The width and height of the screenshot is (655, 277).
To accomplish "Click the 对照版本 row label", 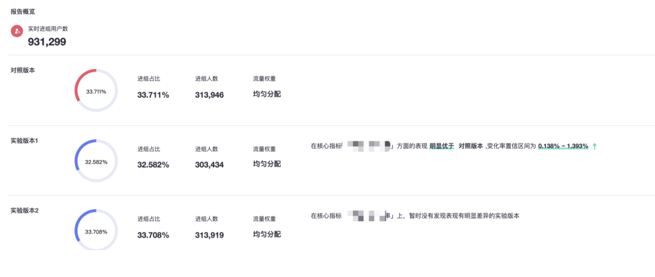I will coord(22,70).
